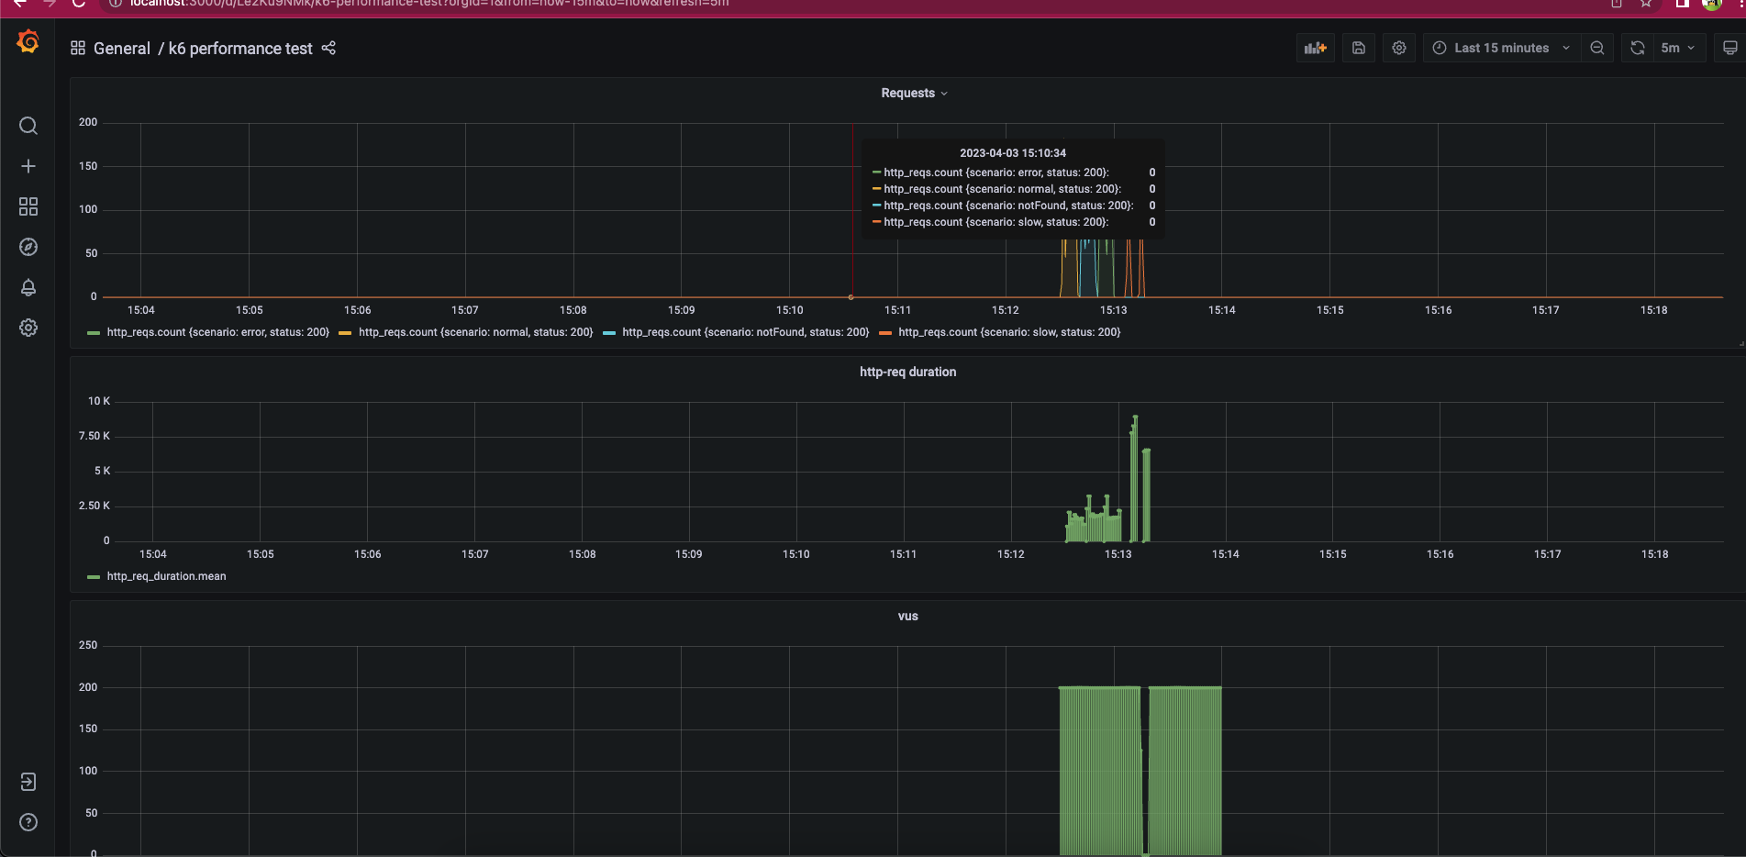The height and width of the screenshot is (857, 1746).
Task: Open the Explore compass icon
Action: [28, 247]
